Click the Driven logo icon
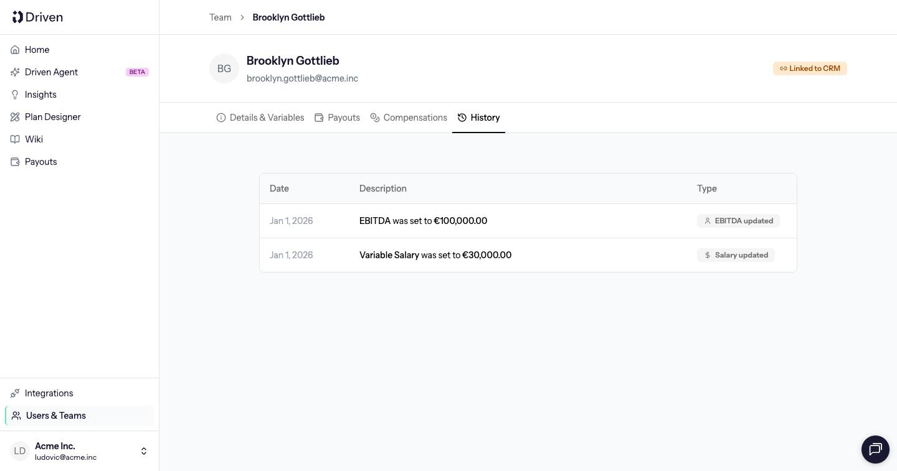The image size is (897, 471). tap(17, 17)
